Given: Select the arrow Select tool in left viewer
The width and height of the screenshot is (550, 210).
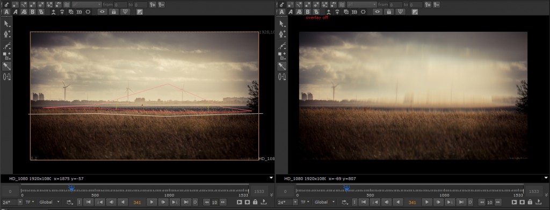Looking at the screenshot, I should point(6,24).
